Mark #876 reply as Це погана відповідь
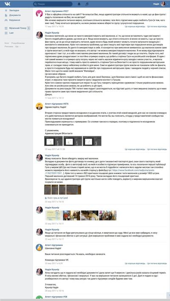170x301 pixels. tap(157, 149)
